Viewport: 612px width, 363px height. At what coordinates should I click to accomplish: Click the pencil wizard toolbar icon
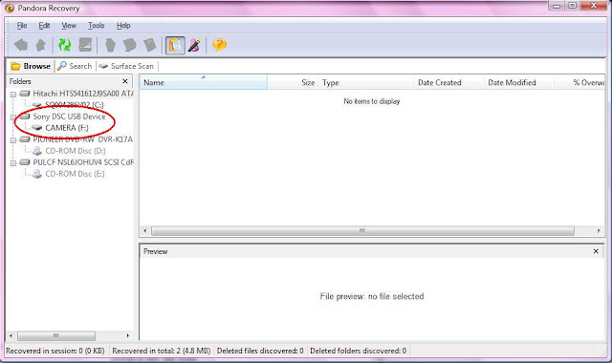194,45
